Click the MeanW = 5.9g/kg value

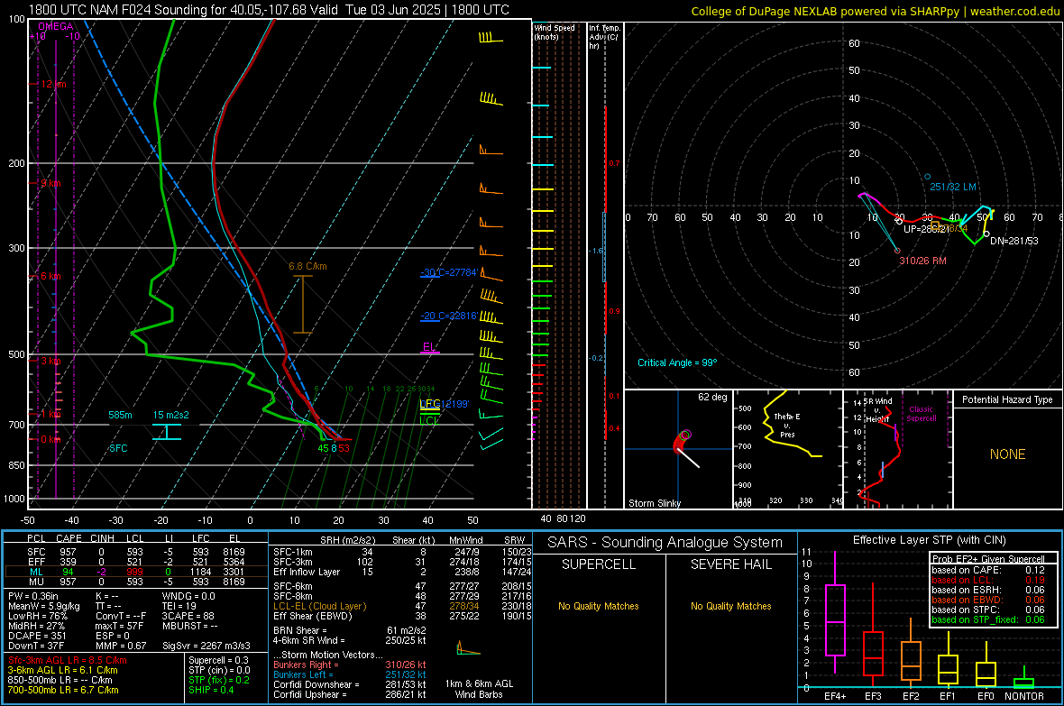[43, 606]
